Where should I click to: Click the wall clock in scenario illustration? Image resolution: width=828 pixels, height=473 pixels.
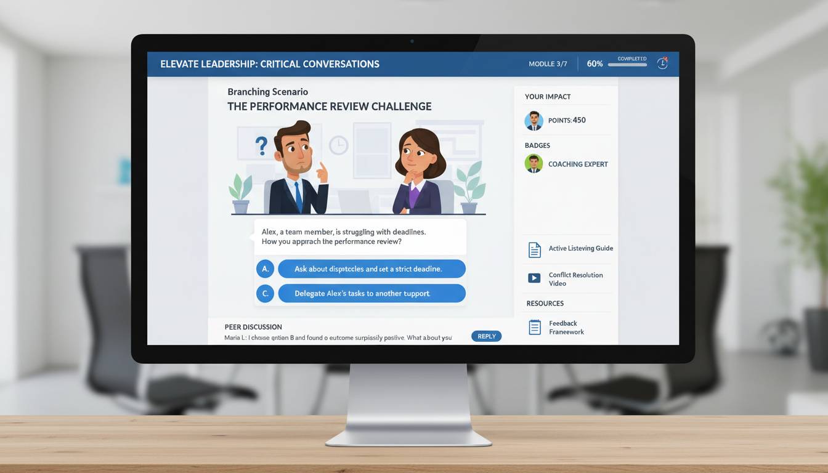(x=338, y=145)
